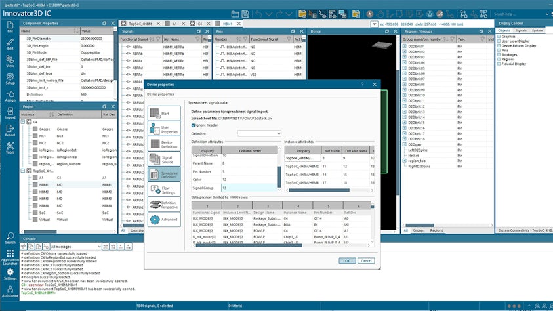Open Assistance in left sidebar
The width and height of the screenshot is (553, 311).
[10, 291]
